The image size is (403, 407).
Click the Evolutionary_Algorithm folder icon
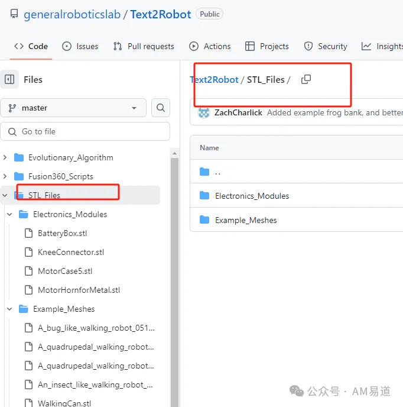pyautogui.click(x=19, y=157)
